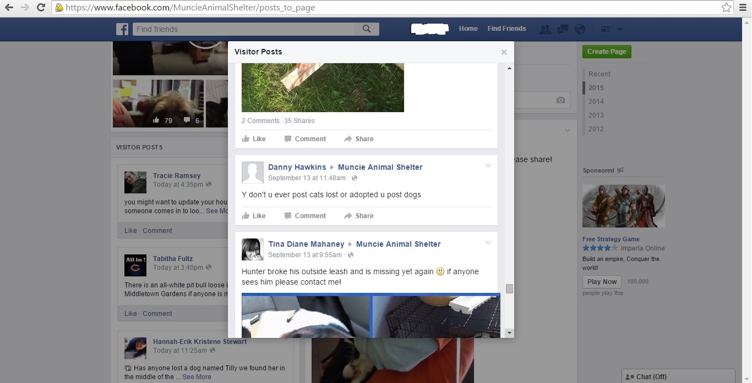Click the browser address bar URL
The image size is (752, 383).
coord(190,8)
